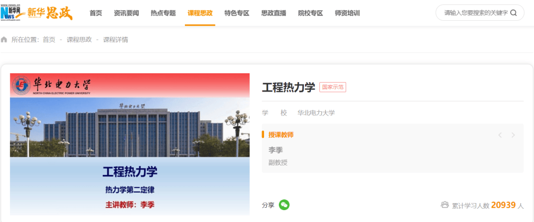This screenshot has height=222, width=534.
Task: Open the 师资培训 nav tab
Action: (347, 13)
